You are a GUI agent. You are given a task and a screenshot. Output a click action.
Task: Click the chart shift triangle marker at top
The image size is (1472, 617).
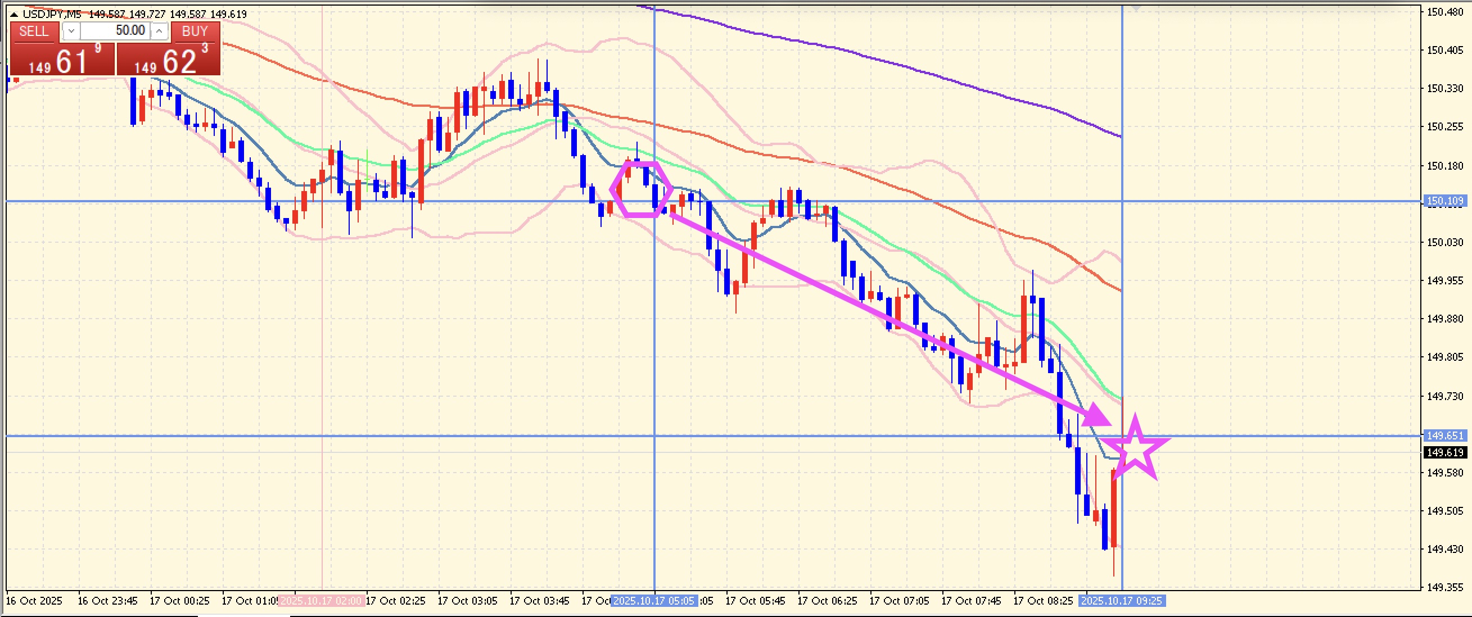pos(1135,8)
